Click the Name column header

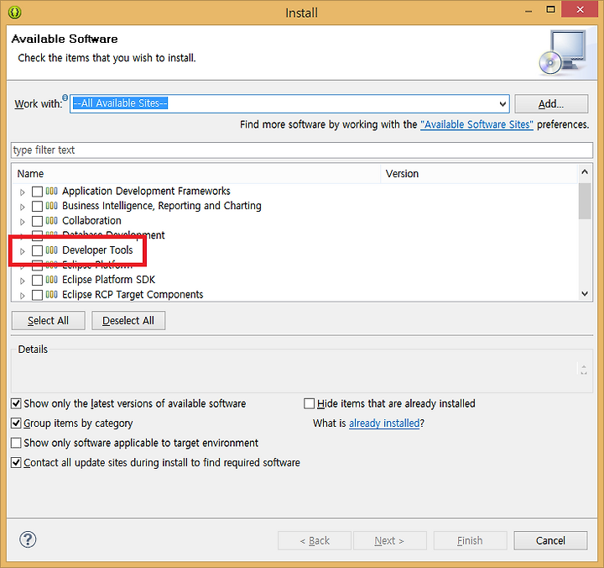click(x=196, y=174)
